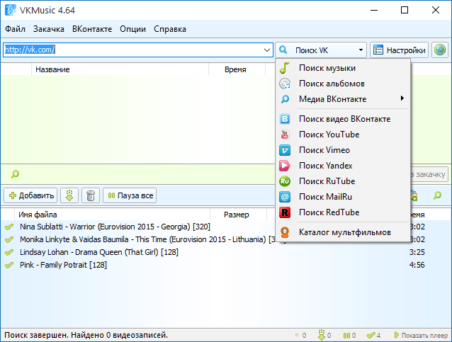
Task: Open the Закачка menu
Action: pos(49,29)
